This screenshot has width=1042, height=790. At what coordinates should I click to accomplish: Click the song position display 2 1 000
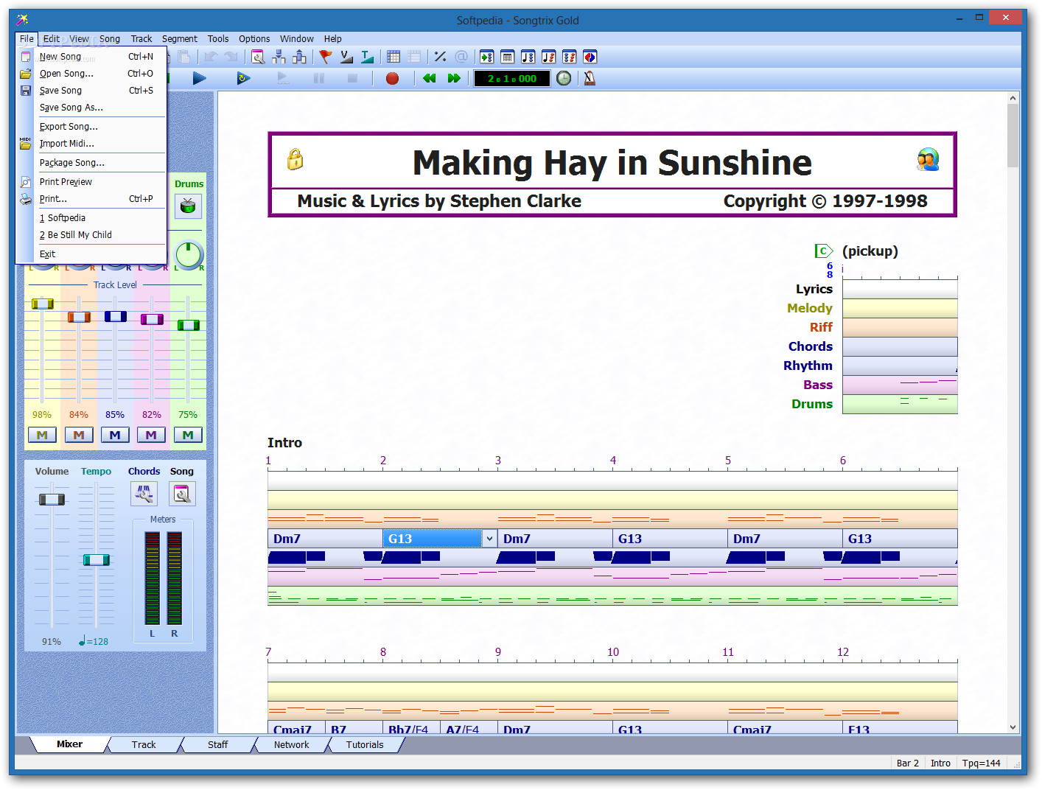coord(512,78)
